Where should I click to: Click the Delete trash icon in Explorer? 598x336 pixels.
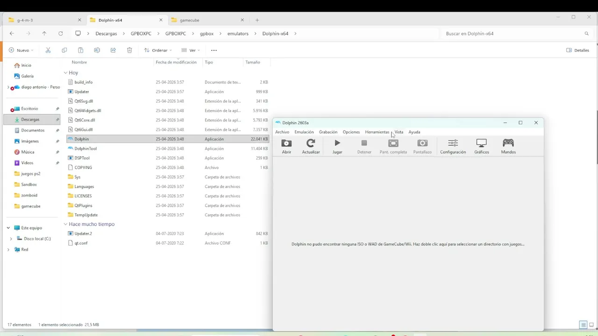[129, 50]
